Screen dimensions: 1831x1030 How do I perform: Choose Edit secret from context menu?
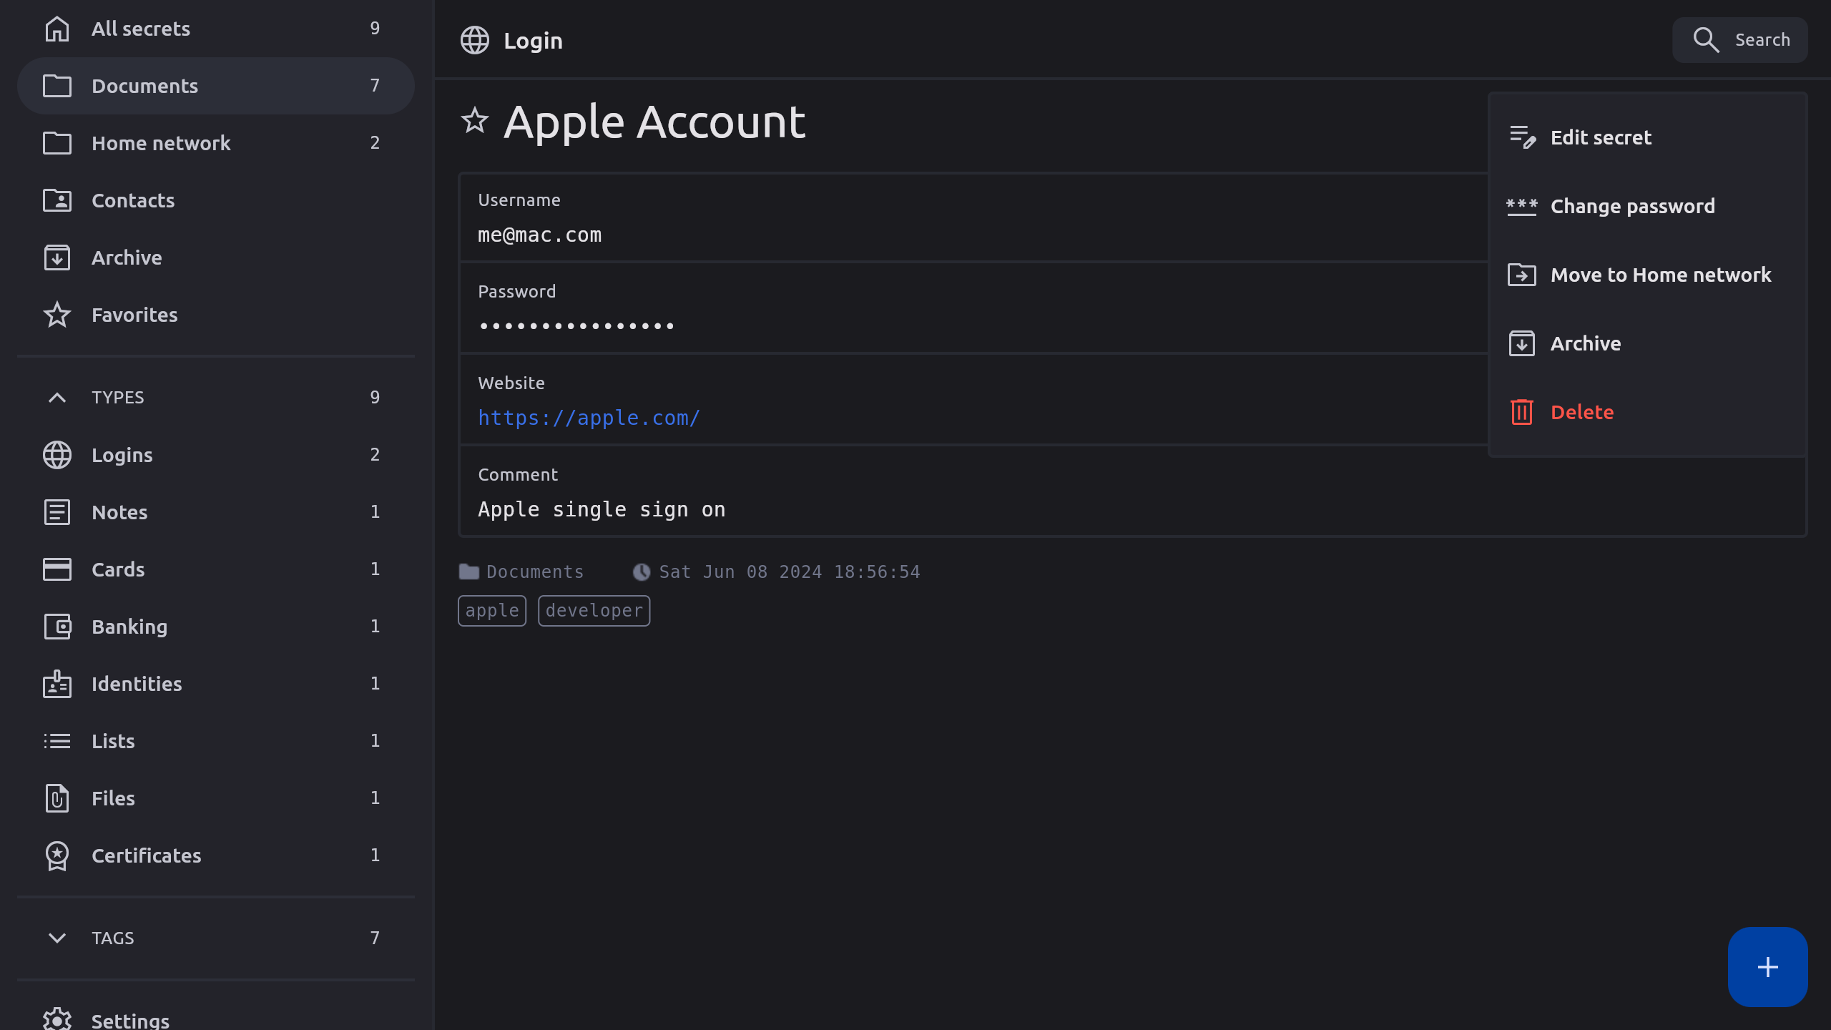coord(1601,137)
